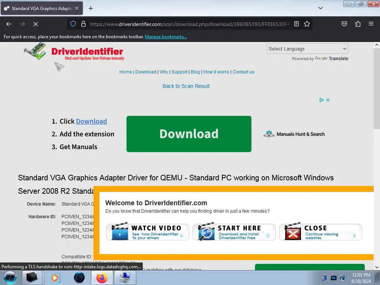The width and height of the screenshot is (380, 285).
Task: Open the Support navigation link
Action: click(179, 72)
